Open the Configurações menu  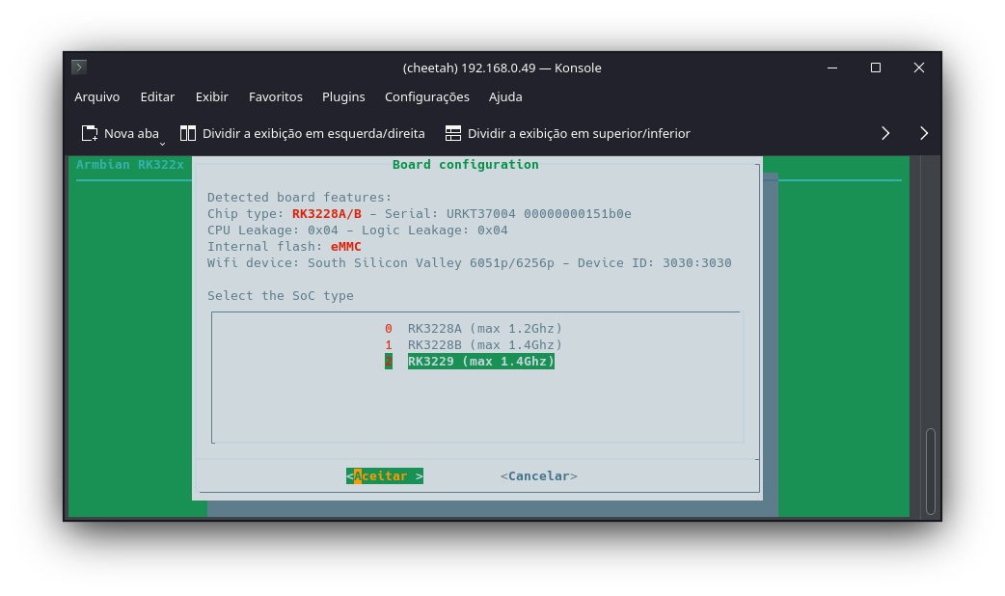click(427, 96)
